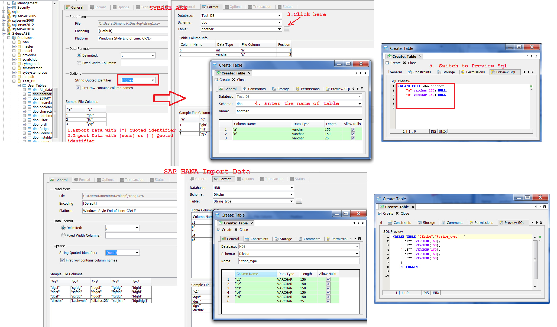Toggle Allow Nulls for column "a" in Sybase dialog
Screen dimensions: 557x327
tap(353, 130)
